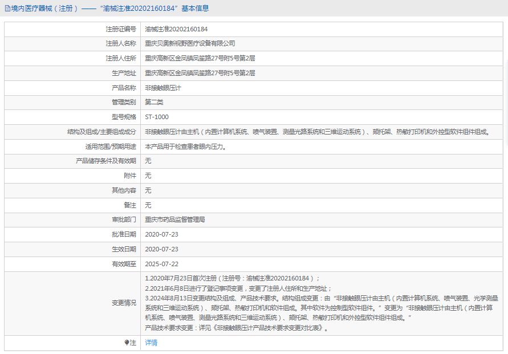Image resolution: width=508 pixels, height=354 pixels.
Task: Click the 无 value in 附件 row
Action: pos(148,176)
